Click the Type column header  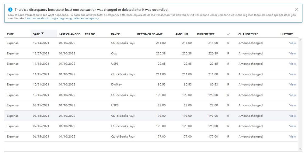coord(10,34)
